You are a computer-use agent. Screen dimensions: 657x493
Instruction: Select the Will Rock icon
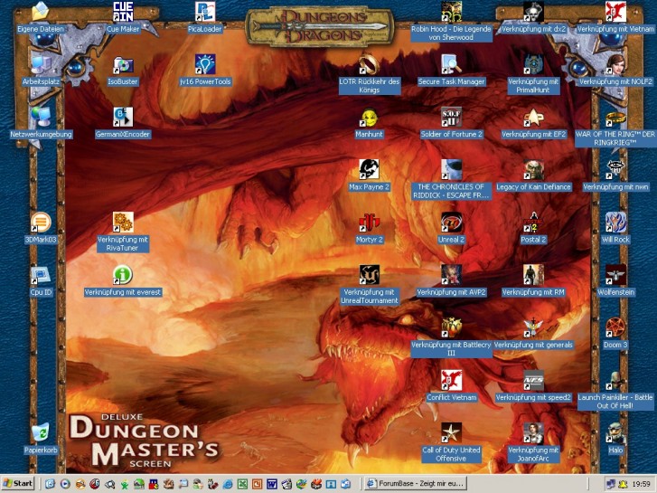point(615,223)
